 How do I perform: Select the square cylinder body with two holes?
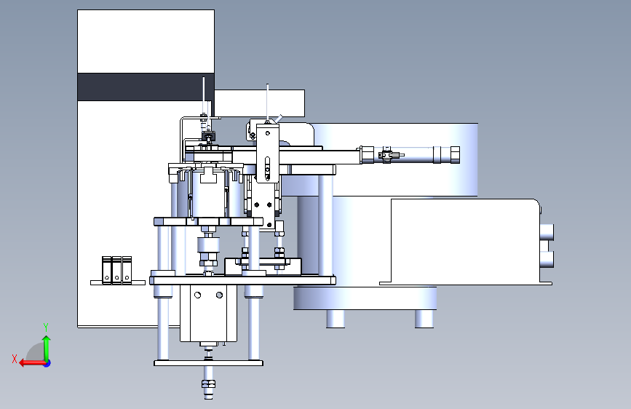[x=208, y=313]
